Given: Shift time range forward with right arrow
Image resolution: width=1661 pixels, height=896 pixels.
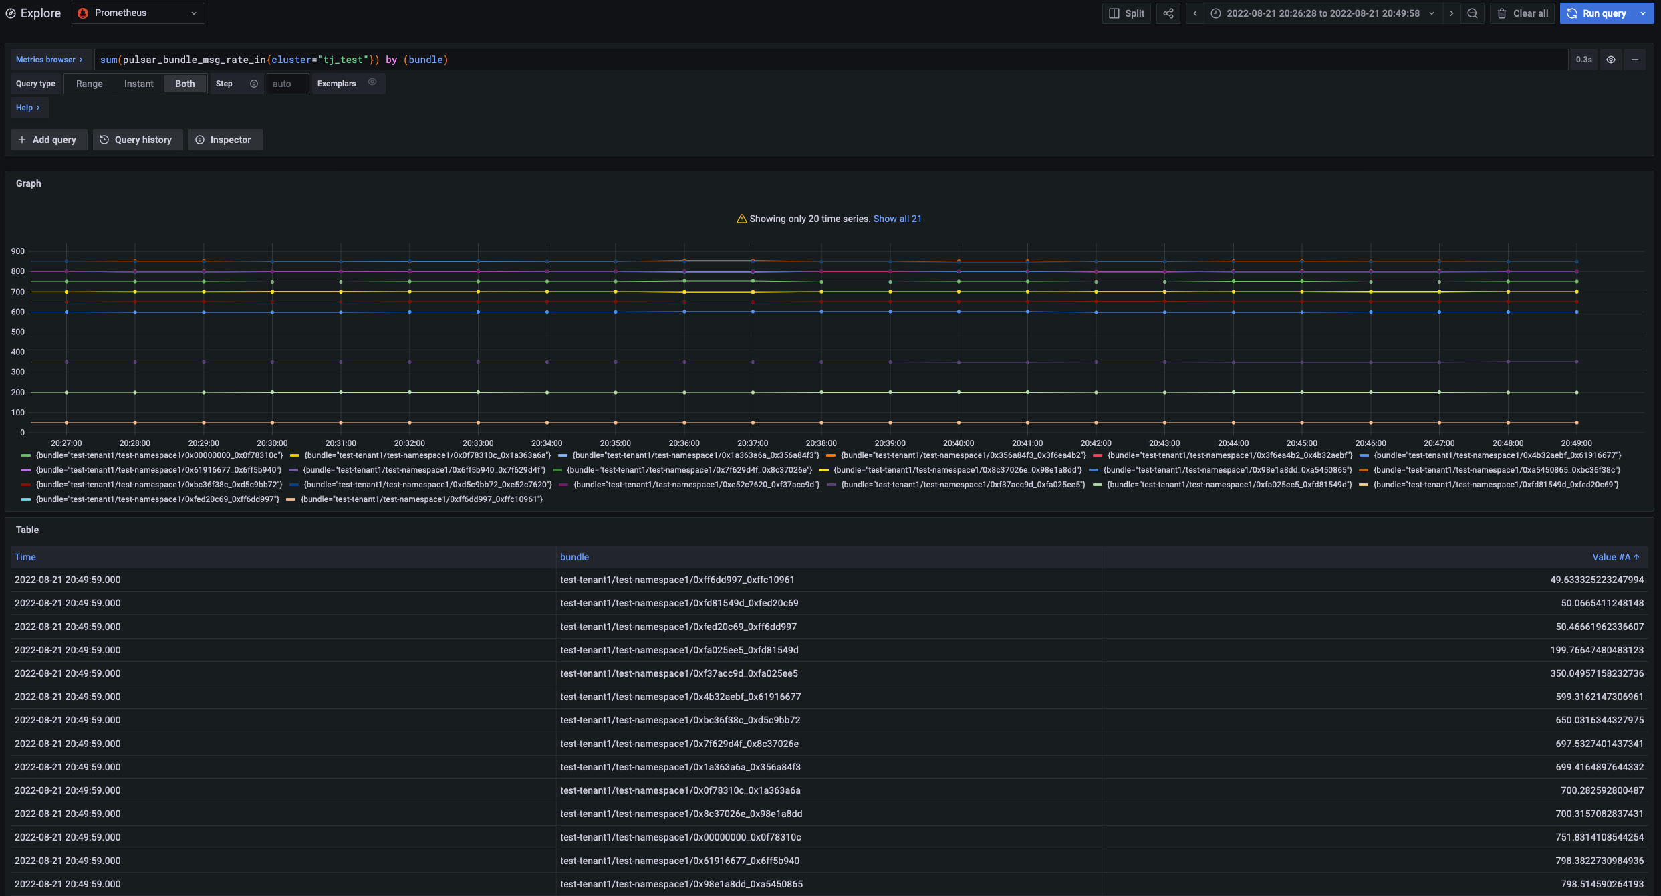Looking at the screenshot, I should pyautogui.click(x=1451, y=13).
